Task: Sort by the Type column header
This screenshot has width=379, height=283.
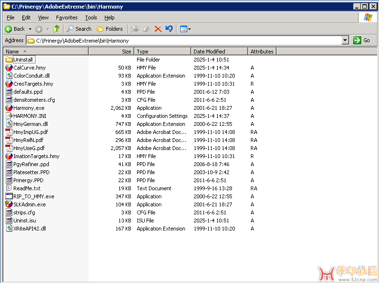Action: coord(162,51)
